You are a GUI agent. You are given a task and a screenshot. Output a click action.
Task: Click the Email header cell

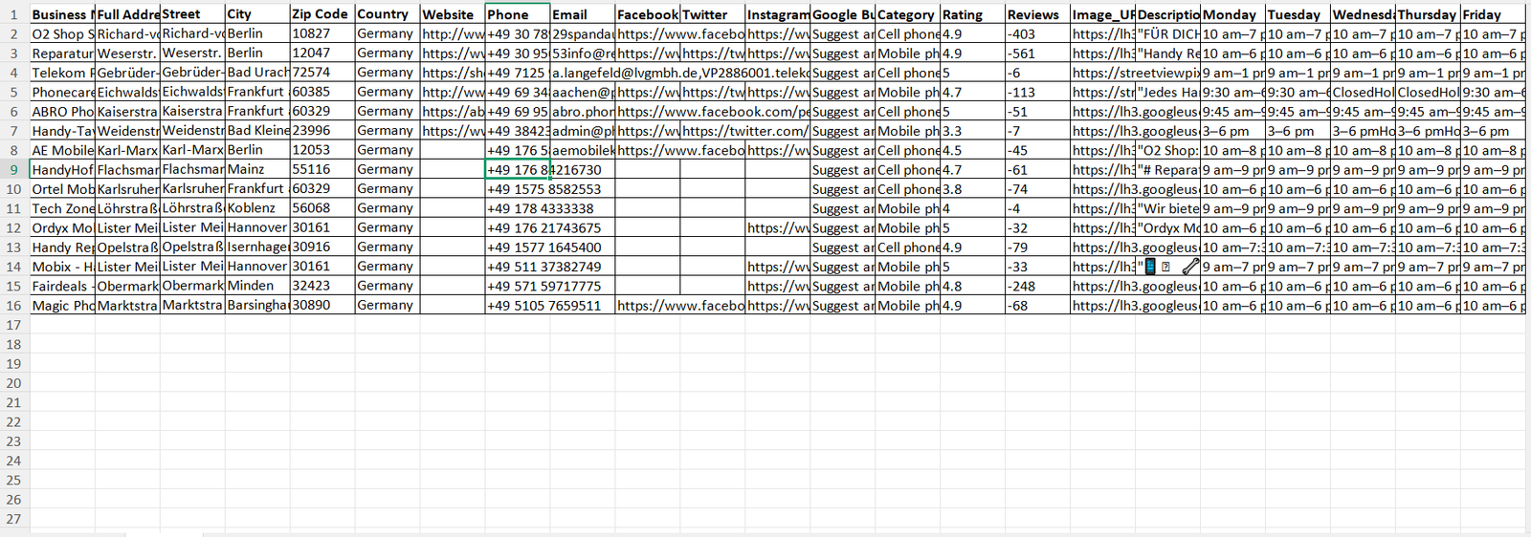[583, 14]
